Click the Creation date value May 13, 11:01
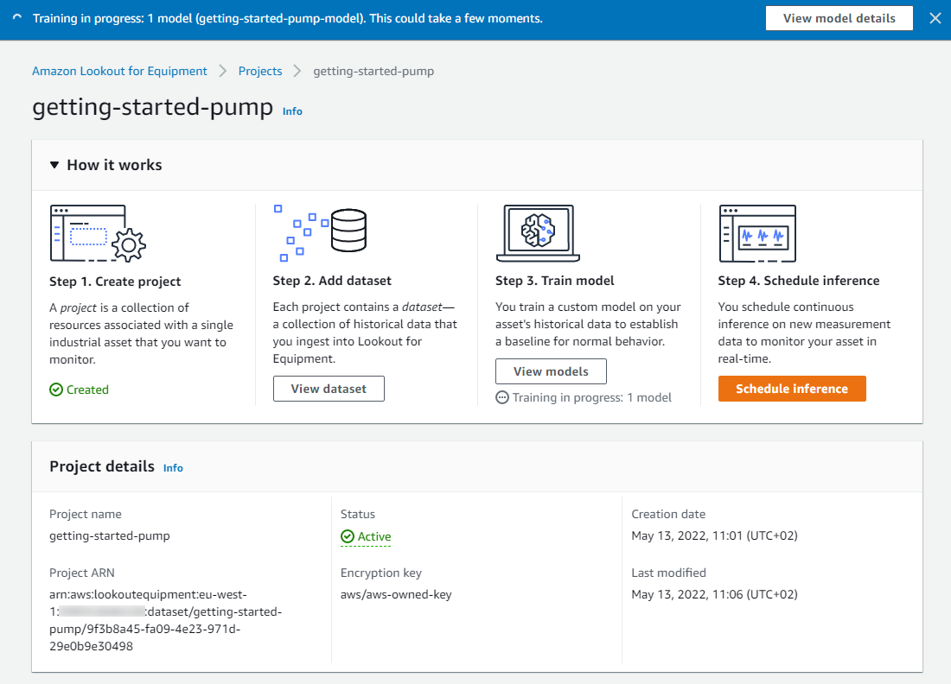 coord(714,535)
